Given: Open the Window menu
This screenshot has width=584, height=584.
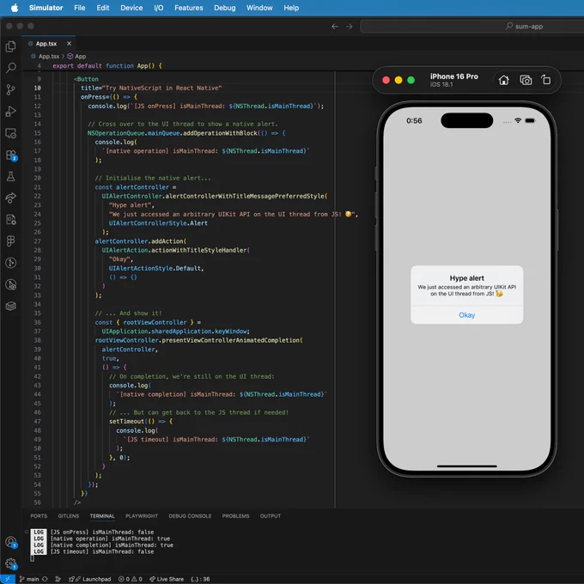Looking at the screenshot, I should (259, 8).
